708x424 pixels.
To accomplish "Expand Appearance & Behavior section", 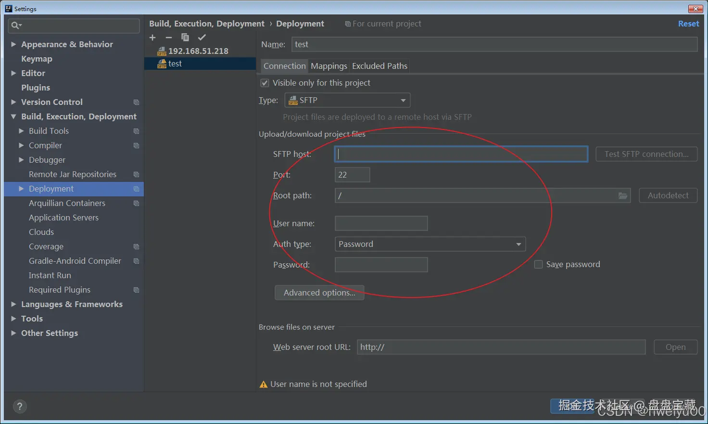I will coord(13,44).
